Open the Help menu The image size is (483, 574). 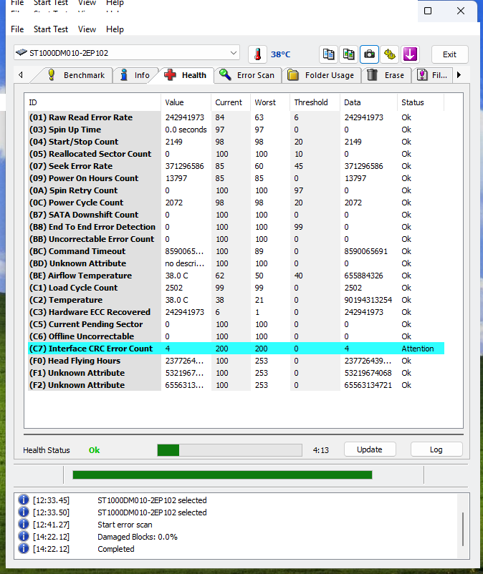point(115,29)
